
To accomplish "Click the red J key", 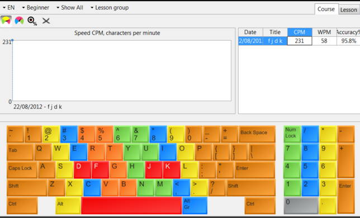I will (154, 170).
